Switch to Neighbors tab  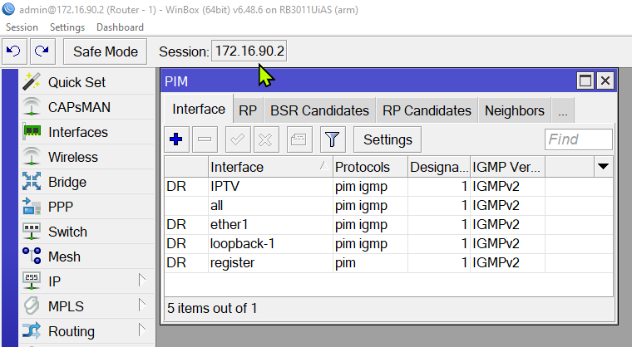pos(515,110)
